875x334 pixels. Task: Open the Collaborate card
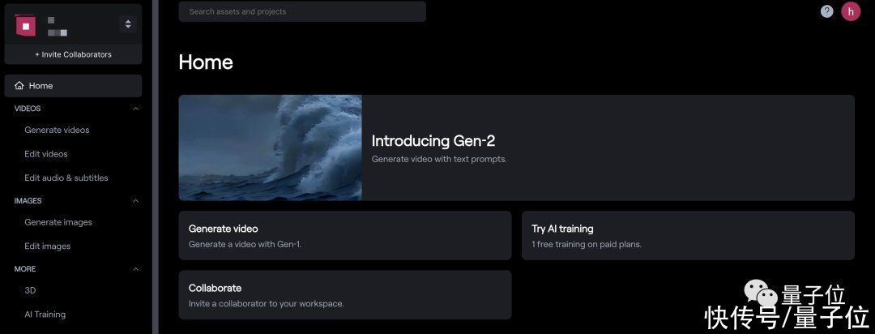click(345, 295)
